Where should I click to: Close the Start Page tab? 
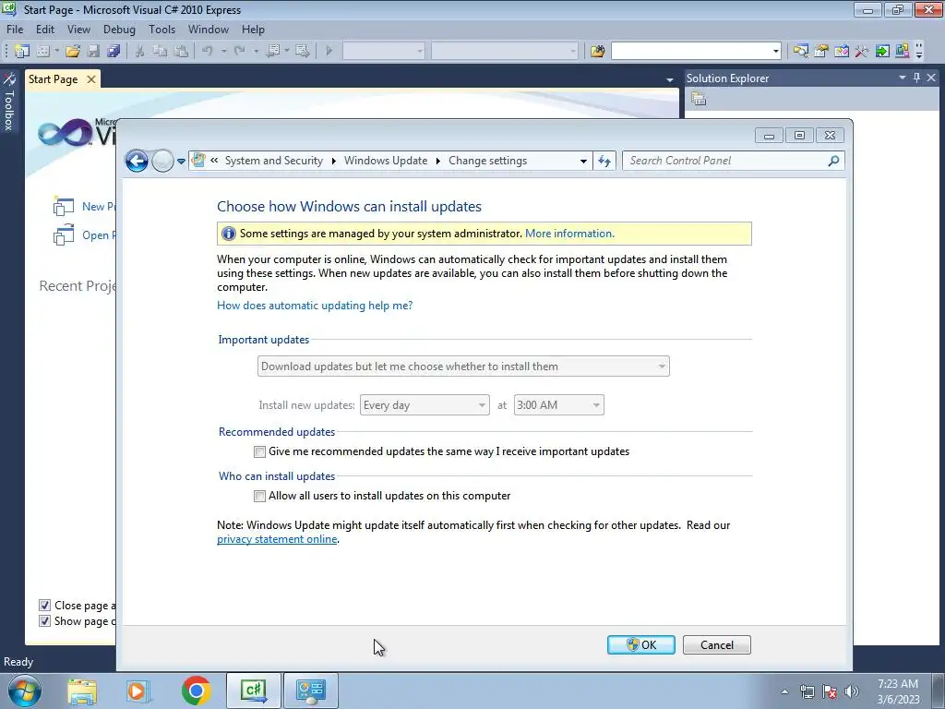[91, 79]
